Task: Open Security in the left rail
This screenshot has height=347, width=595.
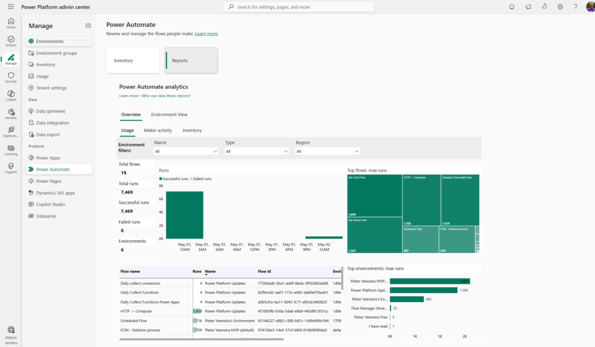Action: [x=11, y=78]
